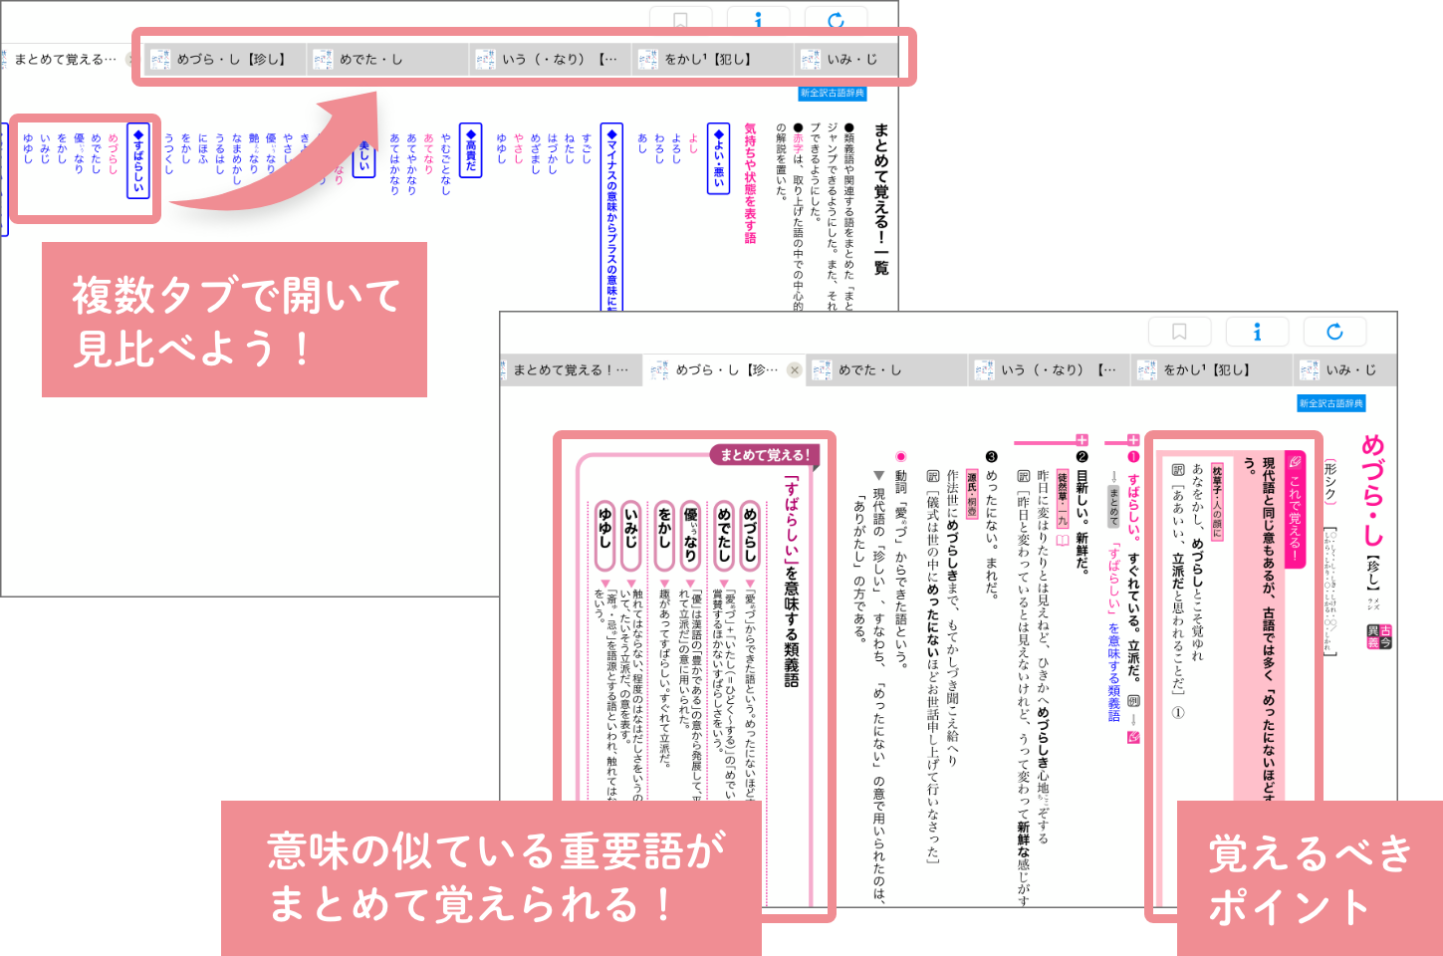The width and height of the screenshot is (1443, 956).
Task: Open pink あてなり link in back window
Action: tap(428, 154)
